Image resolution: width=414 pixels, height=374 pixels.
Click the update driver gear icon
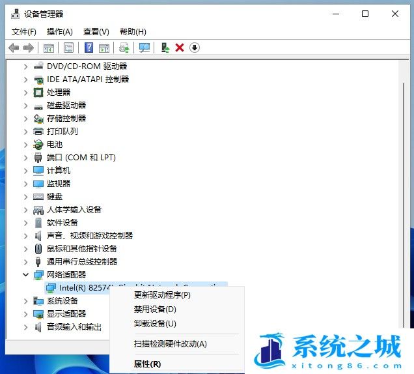tap(124, 48)
